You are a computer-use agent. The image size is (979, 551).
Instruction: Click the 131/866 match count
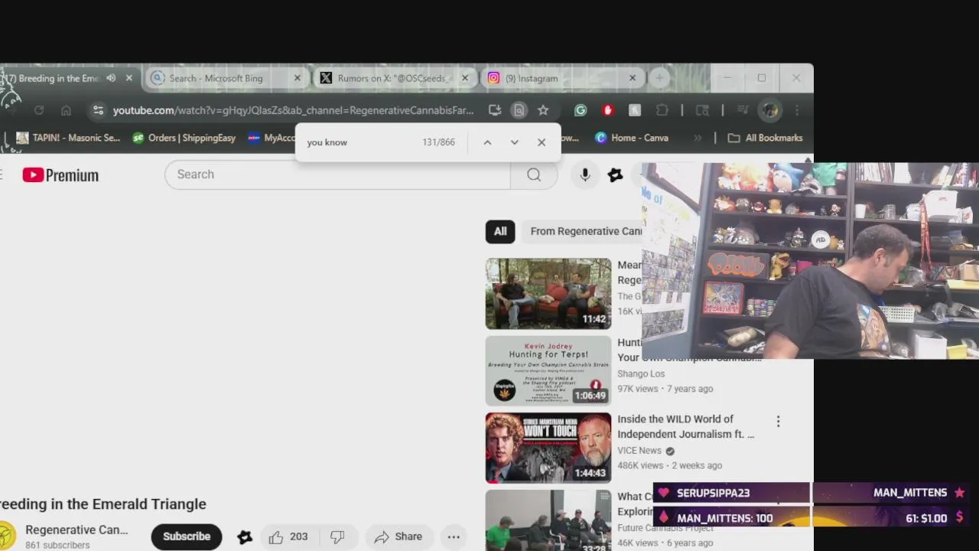click(438, 142)
